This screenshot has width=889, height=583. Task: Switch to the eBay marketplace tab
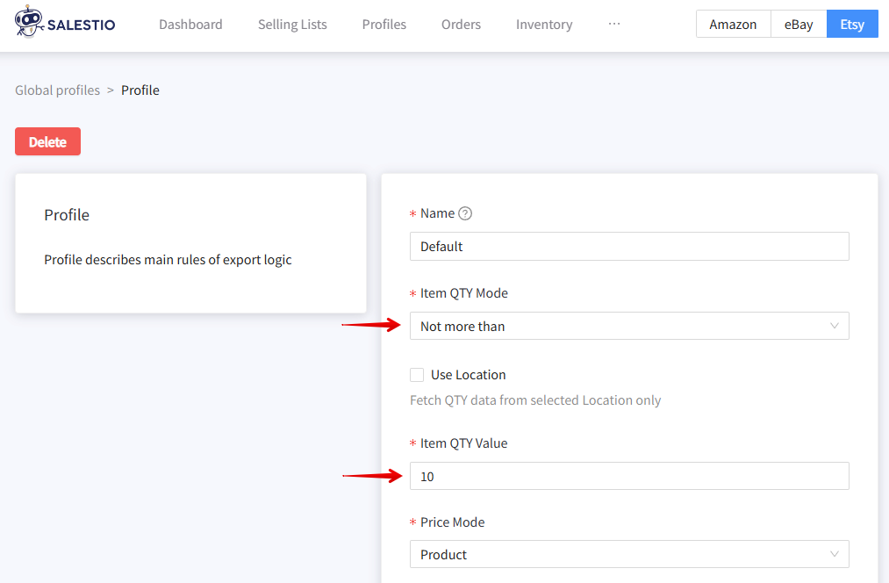click(x=799, y=25)
